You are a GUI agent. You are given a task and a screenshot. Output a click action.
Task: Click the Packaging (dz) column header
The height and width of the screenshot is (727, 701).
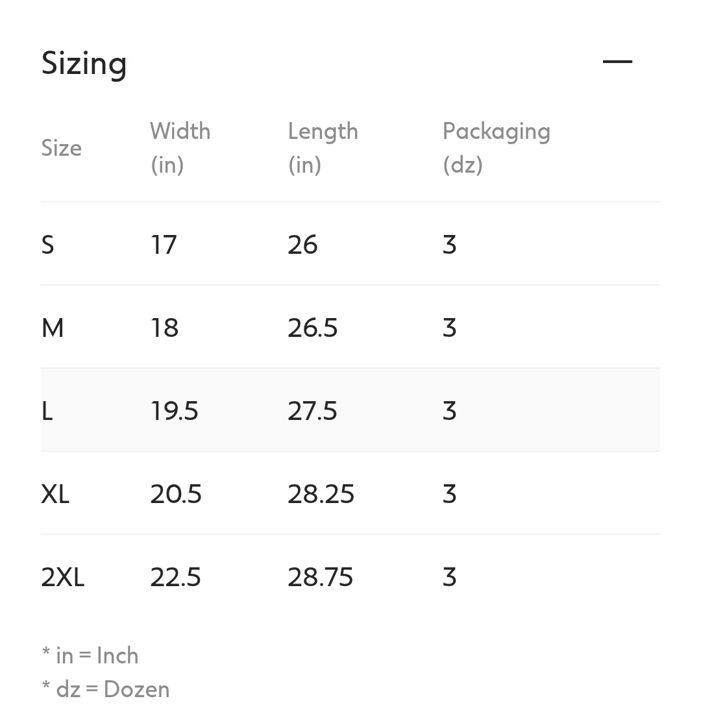(496, 148)
